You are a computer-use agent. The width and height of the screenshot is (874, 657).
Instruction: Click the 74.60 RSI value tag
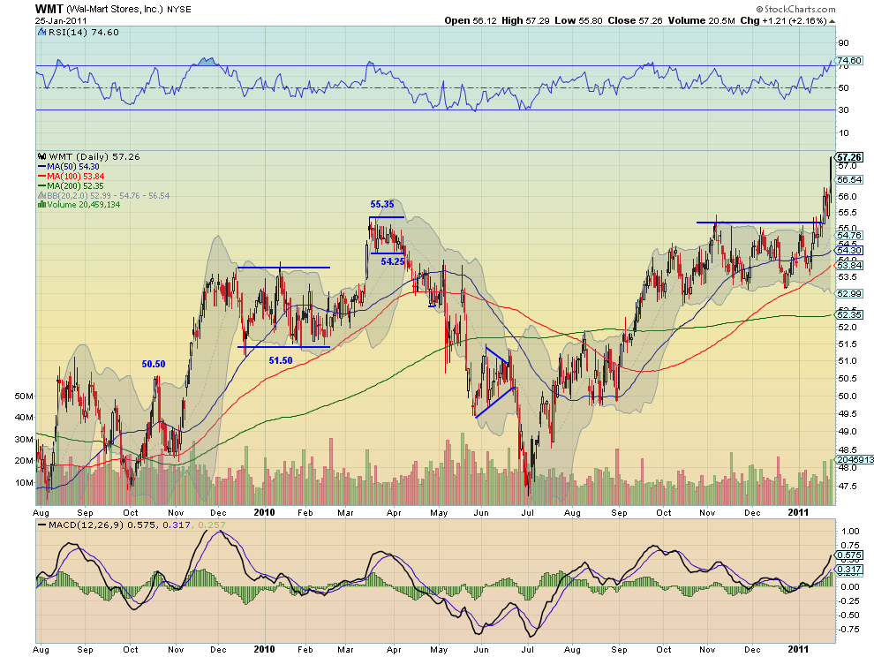(849, 60)
